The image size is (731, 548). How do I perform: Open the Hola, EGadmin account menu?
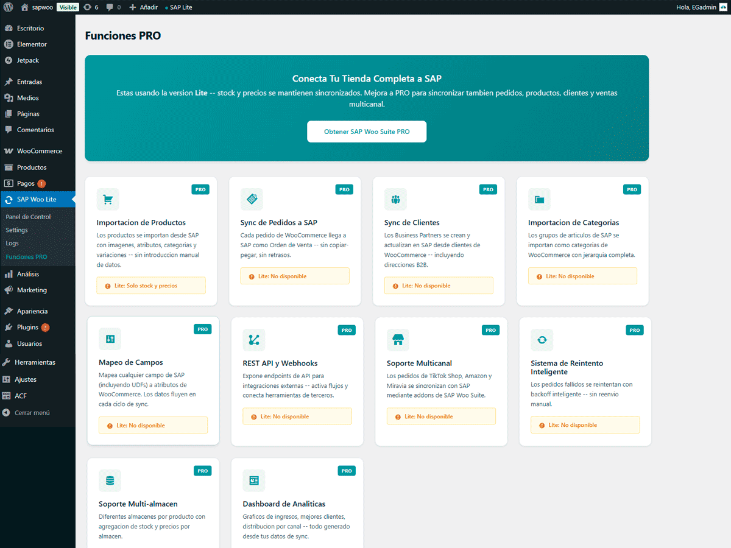(696, 7)
